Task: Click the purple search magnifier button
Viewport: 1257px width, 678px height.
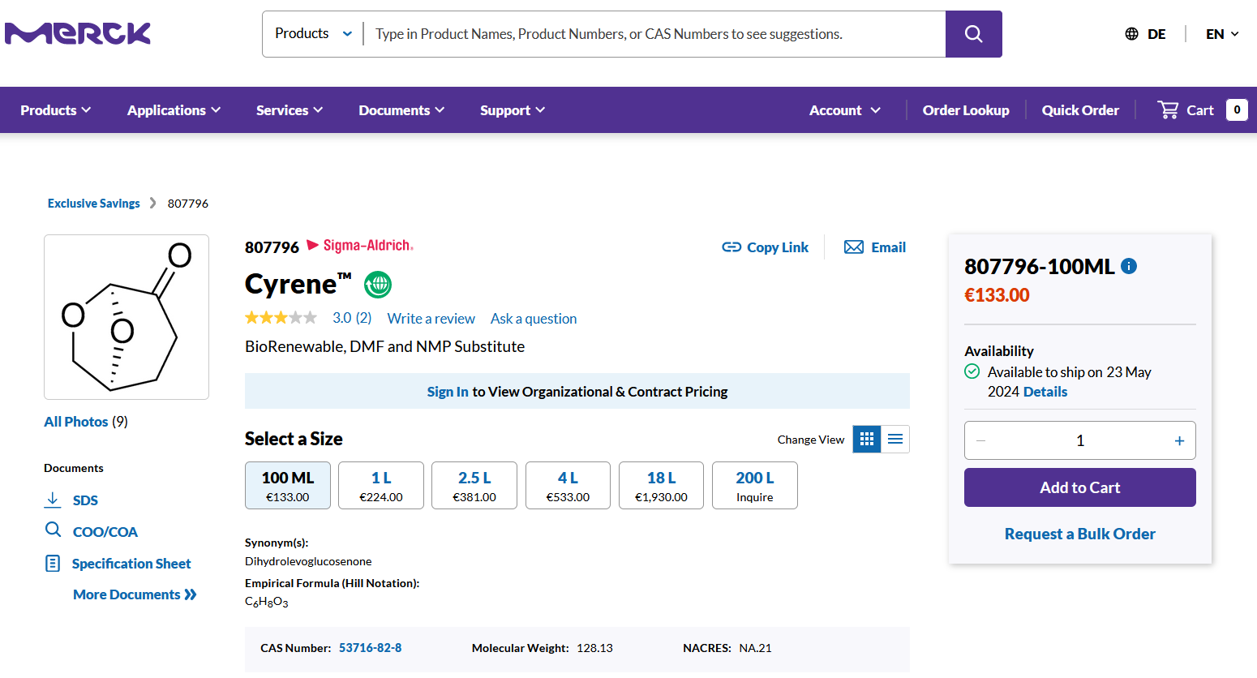Action: [x=973, y=34]
